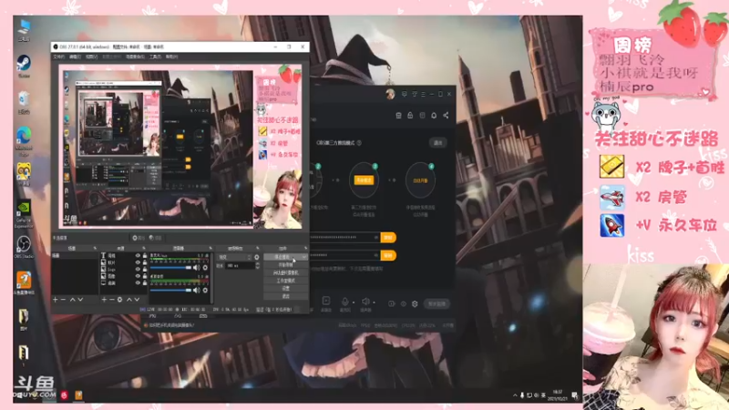Image resolution: width=729 pixels, height=410 pixels.
Task: Adjust transition duration stepper arrows
Action: [x=258, y=265]
